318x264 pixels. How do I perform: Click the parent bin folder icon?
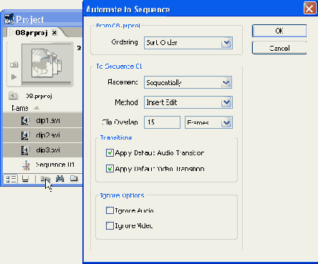(x=13, y=96)
